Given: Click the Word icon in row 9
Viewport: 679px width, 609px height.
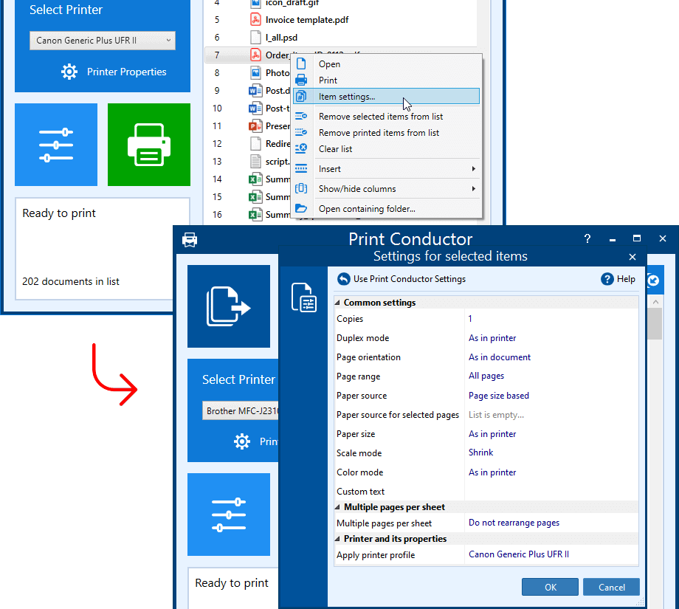Looking at the screenshot, I should (255, 91).
